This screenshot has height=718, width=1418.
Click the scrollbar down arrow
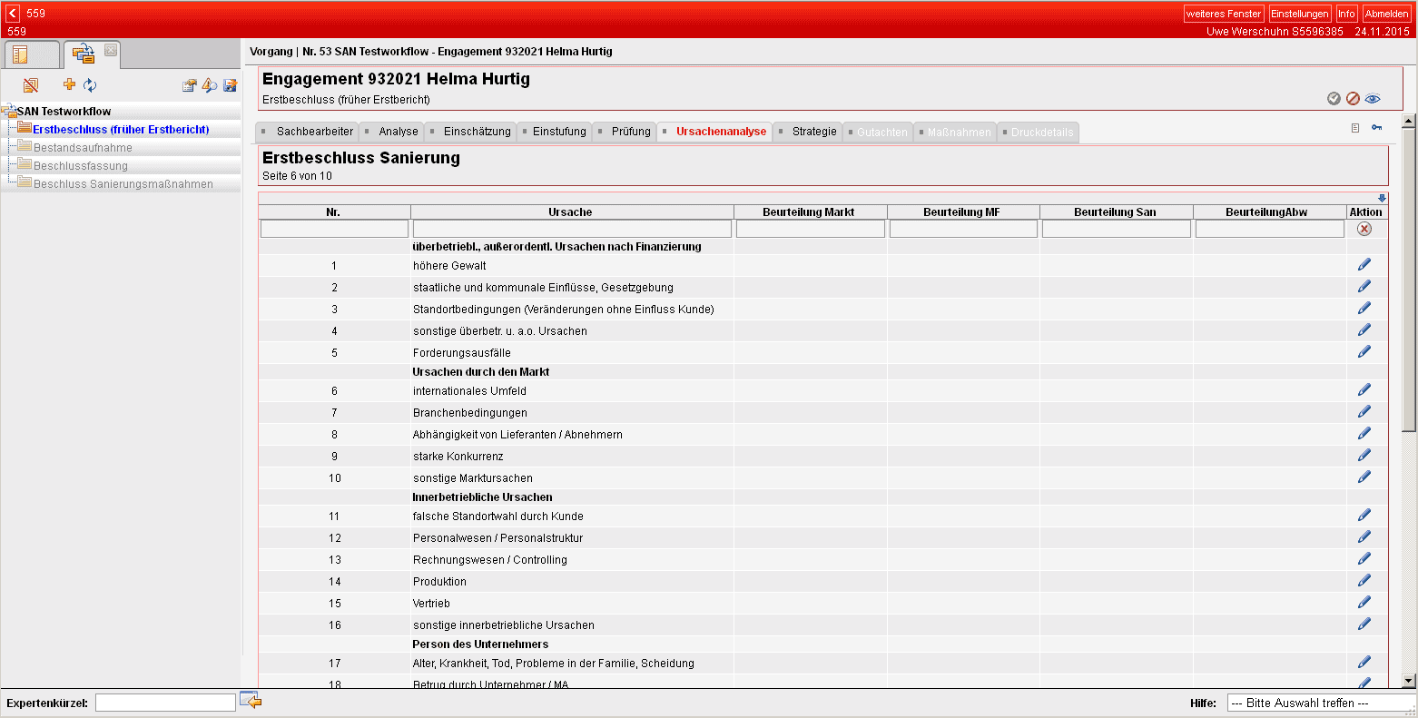coord(1409,681)
